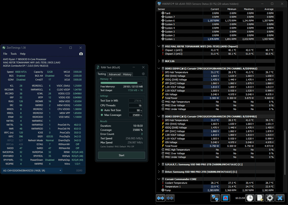Viewport: 288px width, 205px height.
Task: Open the Tools menu in ZenTimings
Action: click(14, 54)
